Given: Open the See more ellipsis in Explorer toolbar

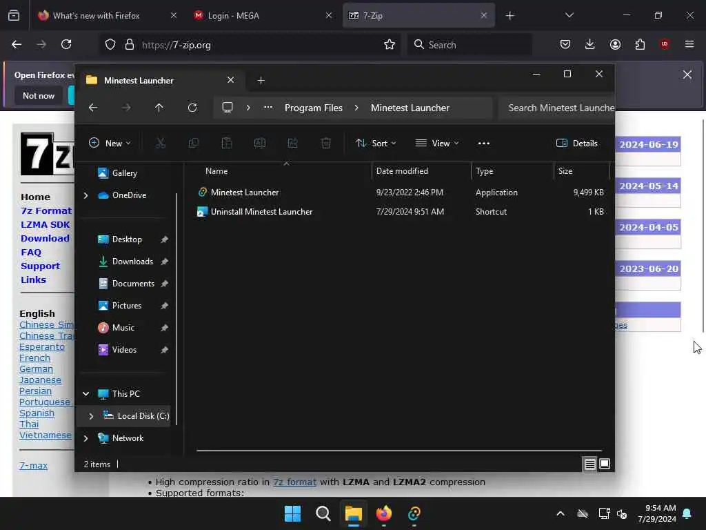Looking at the screenshot, I should 483,144.
